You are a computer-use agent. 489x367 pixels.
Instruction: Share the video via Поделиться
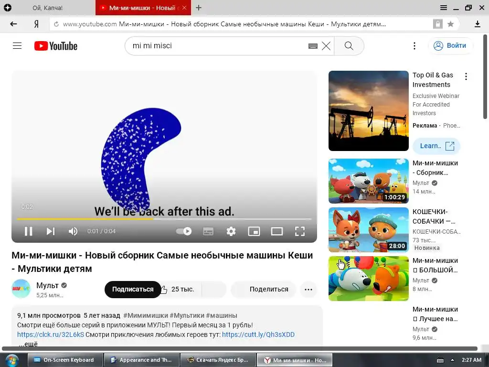tap(263, 289)
